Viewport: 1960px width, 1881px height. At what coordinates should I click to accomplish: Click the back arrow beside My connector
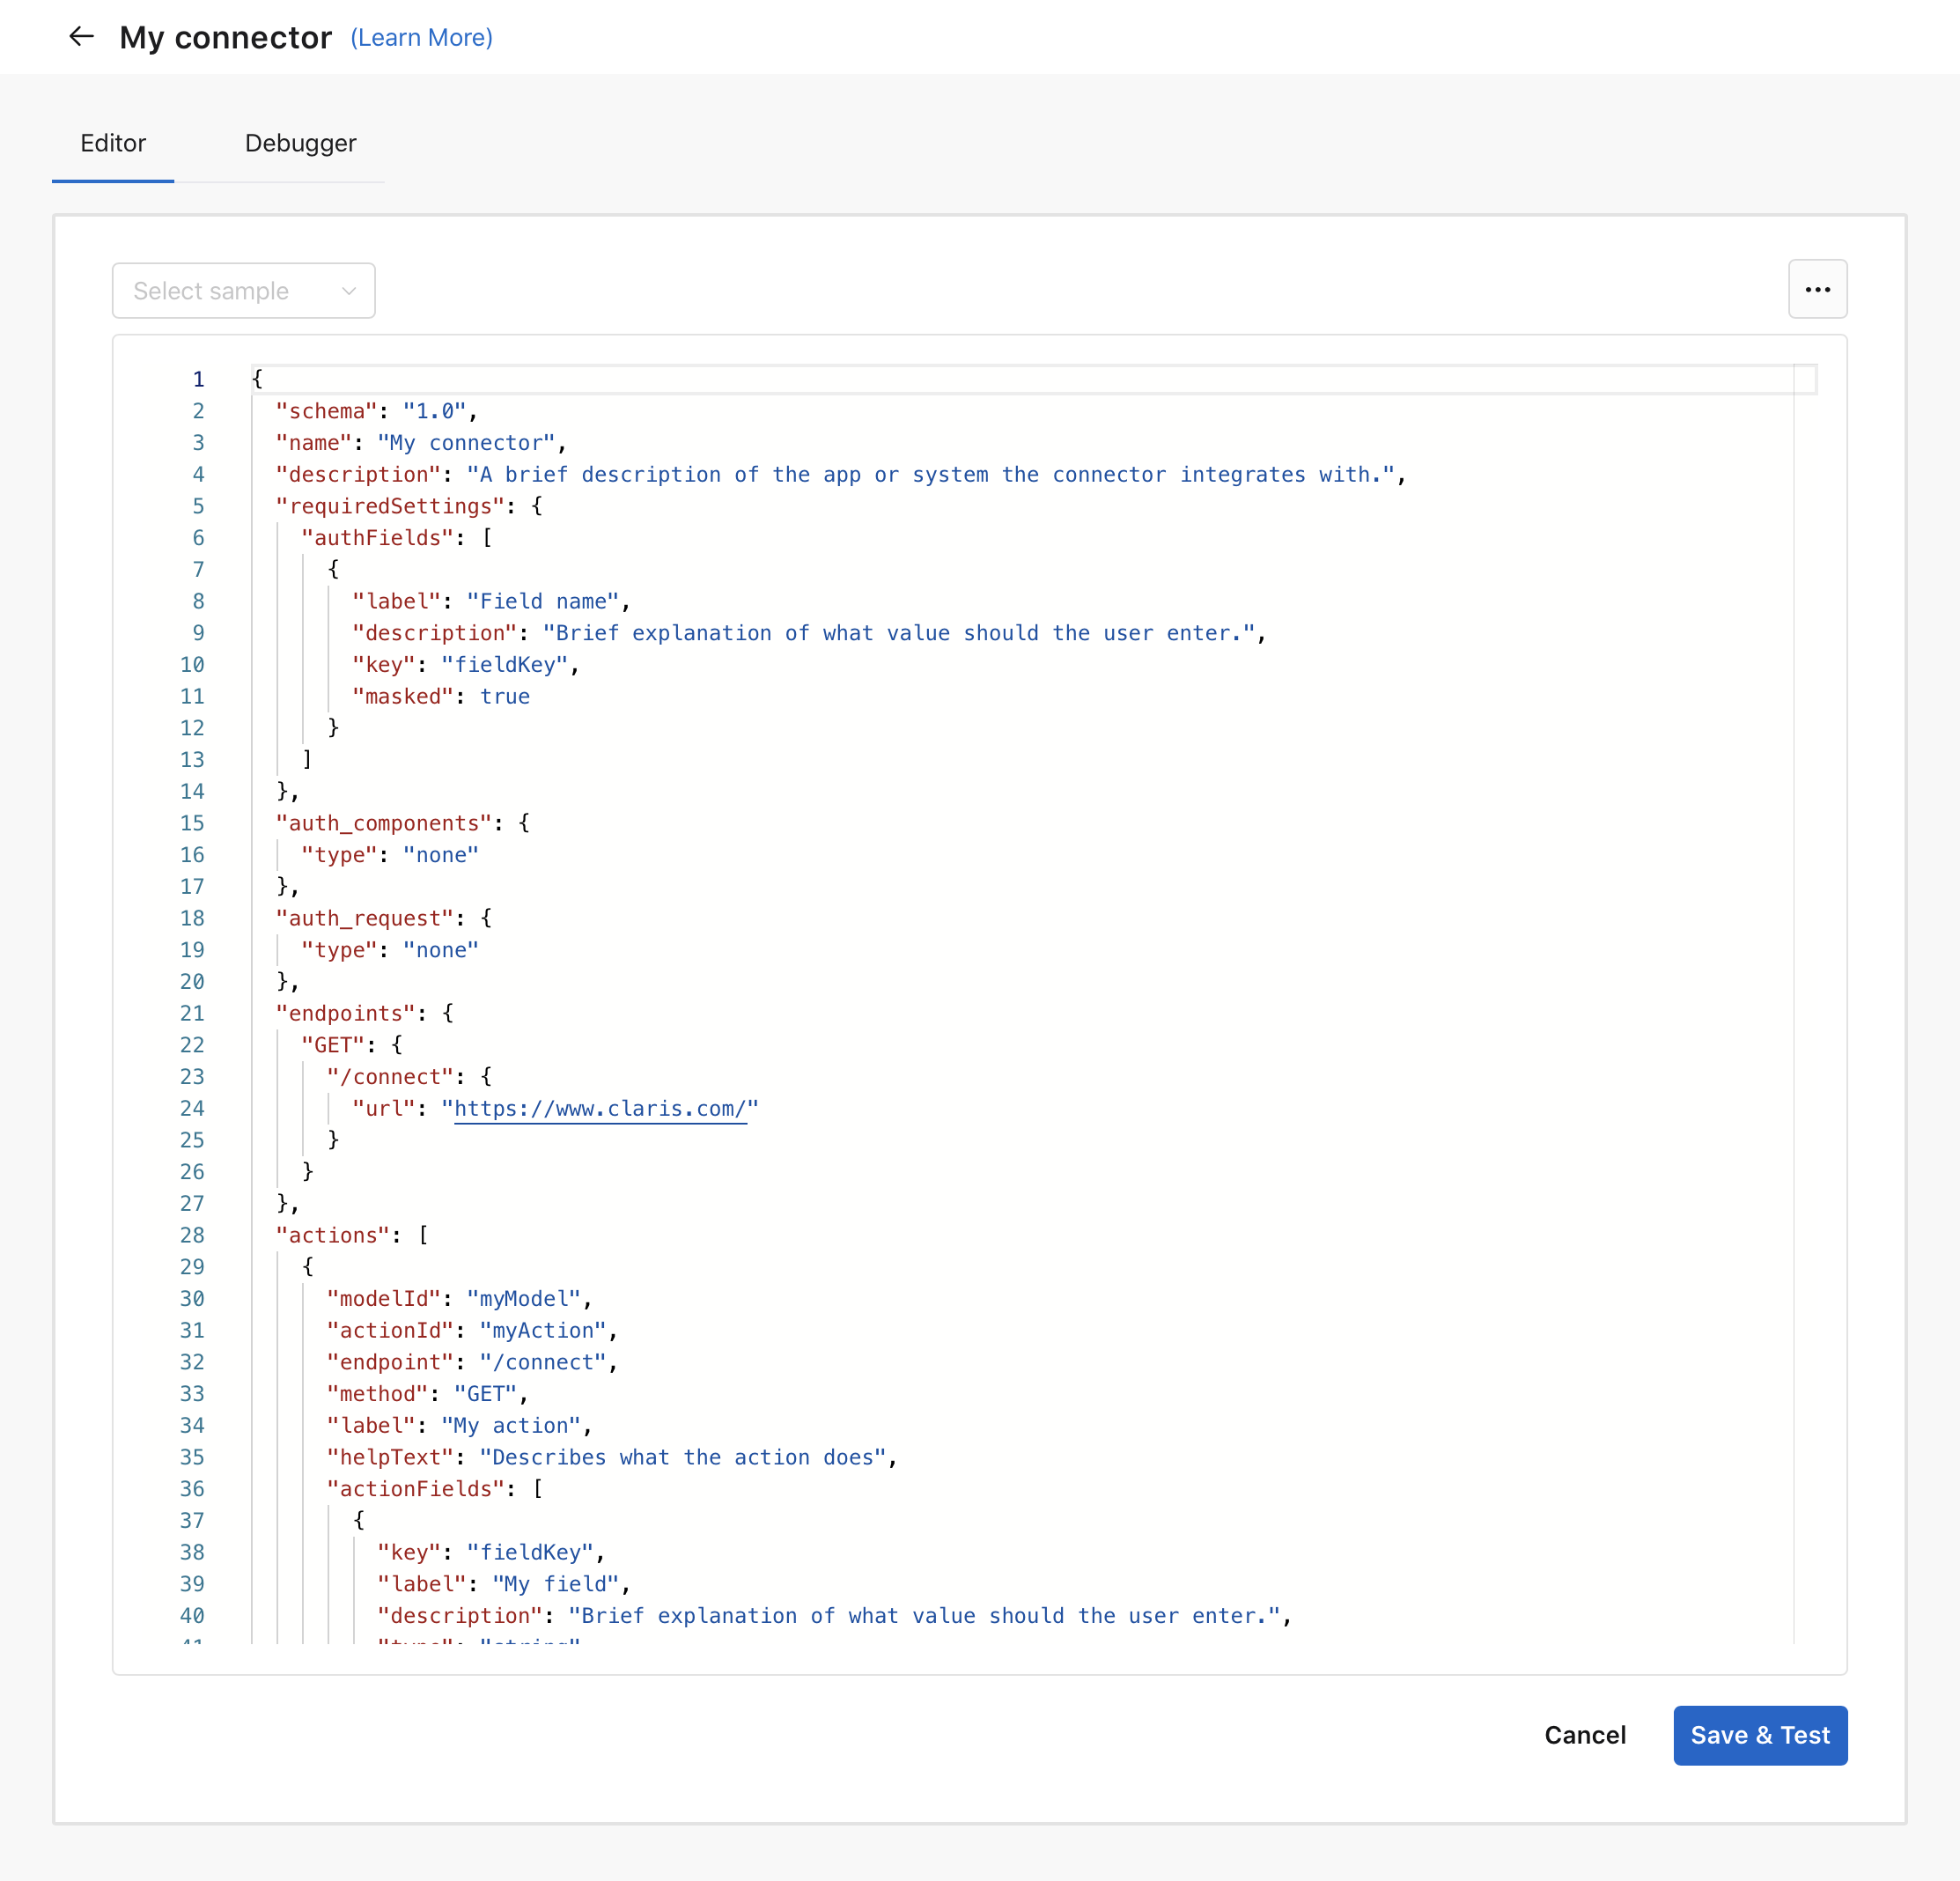pyautogui.click(x=81, y=36)
